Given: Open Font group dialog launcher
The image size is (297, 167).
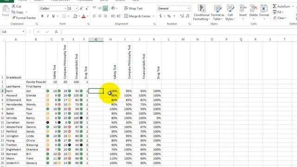Looking at the screenshot, I should tap(88, 24).
